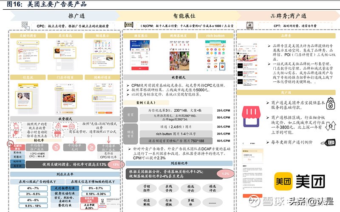Click the yellow 团购详情页 label

(x=102, y=77)
